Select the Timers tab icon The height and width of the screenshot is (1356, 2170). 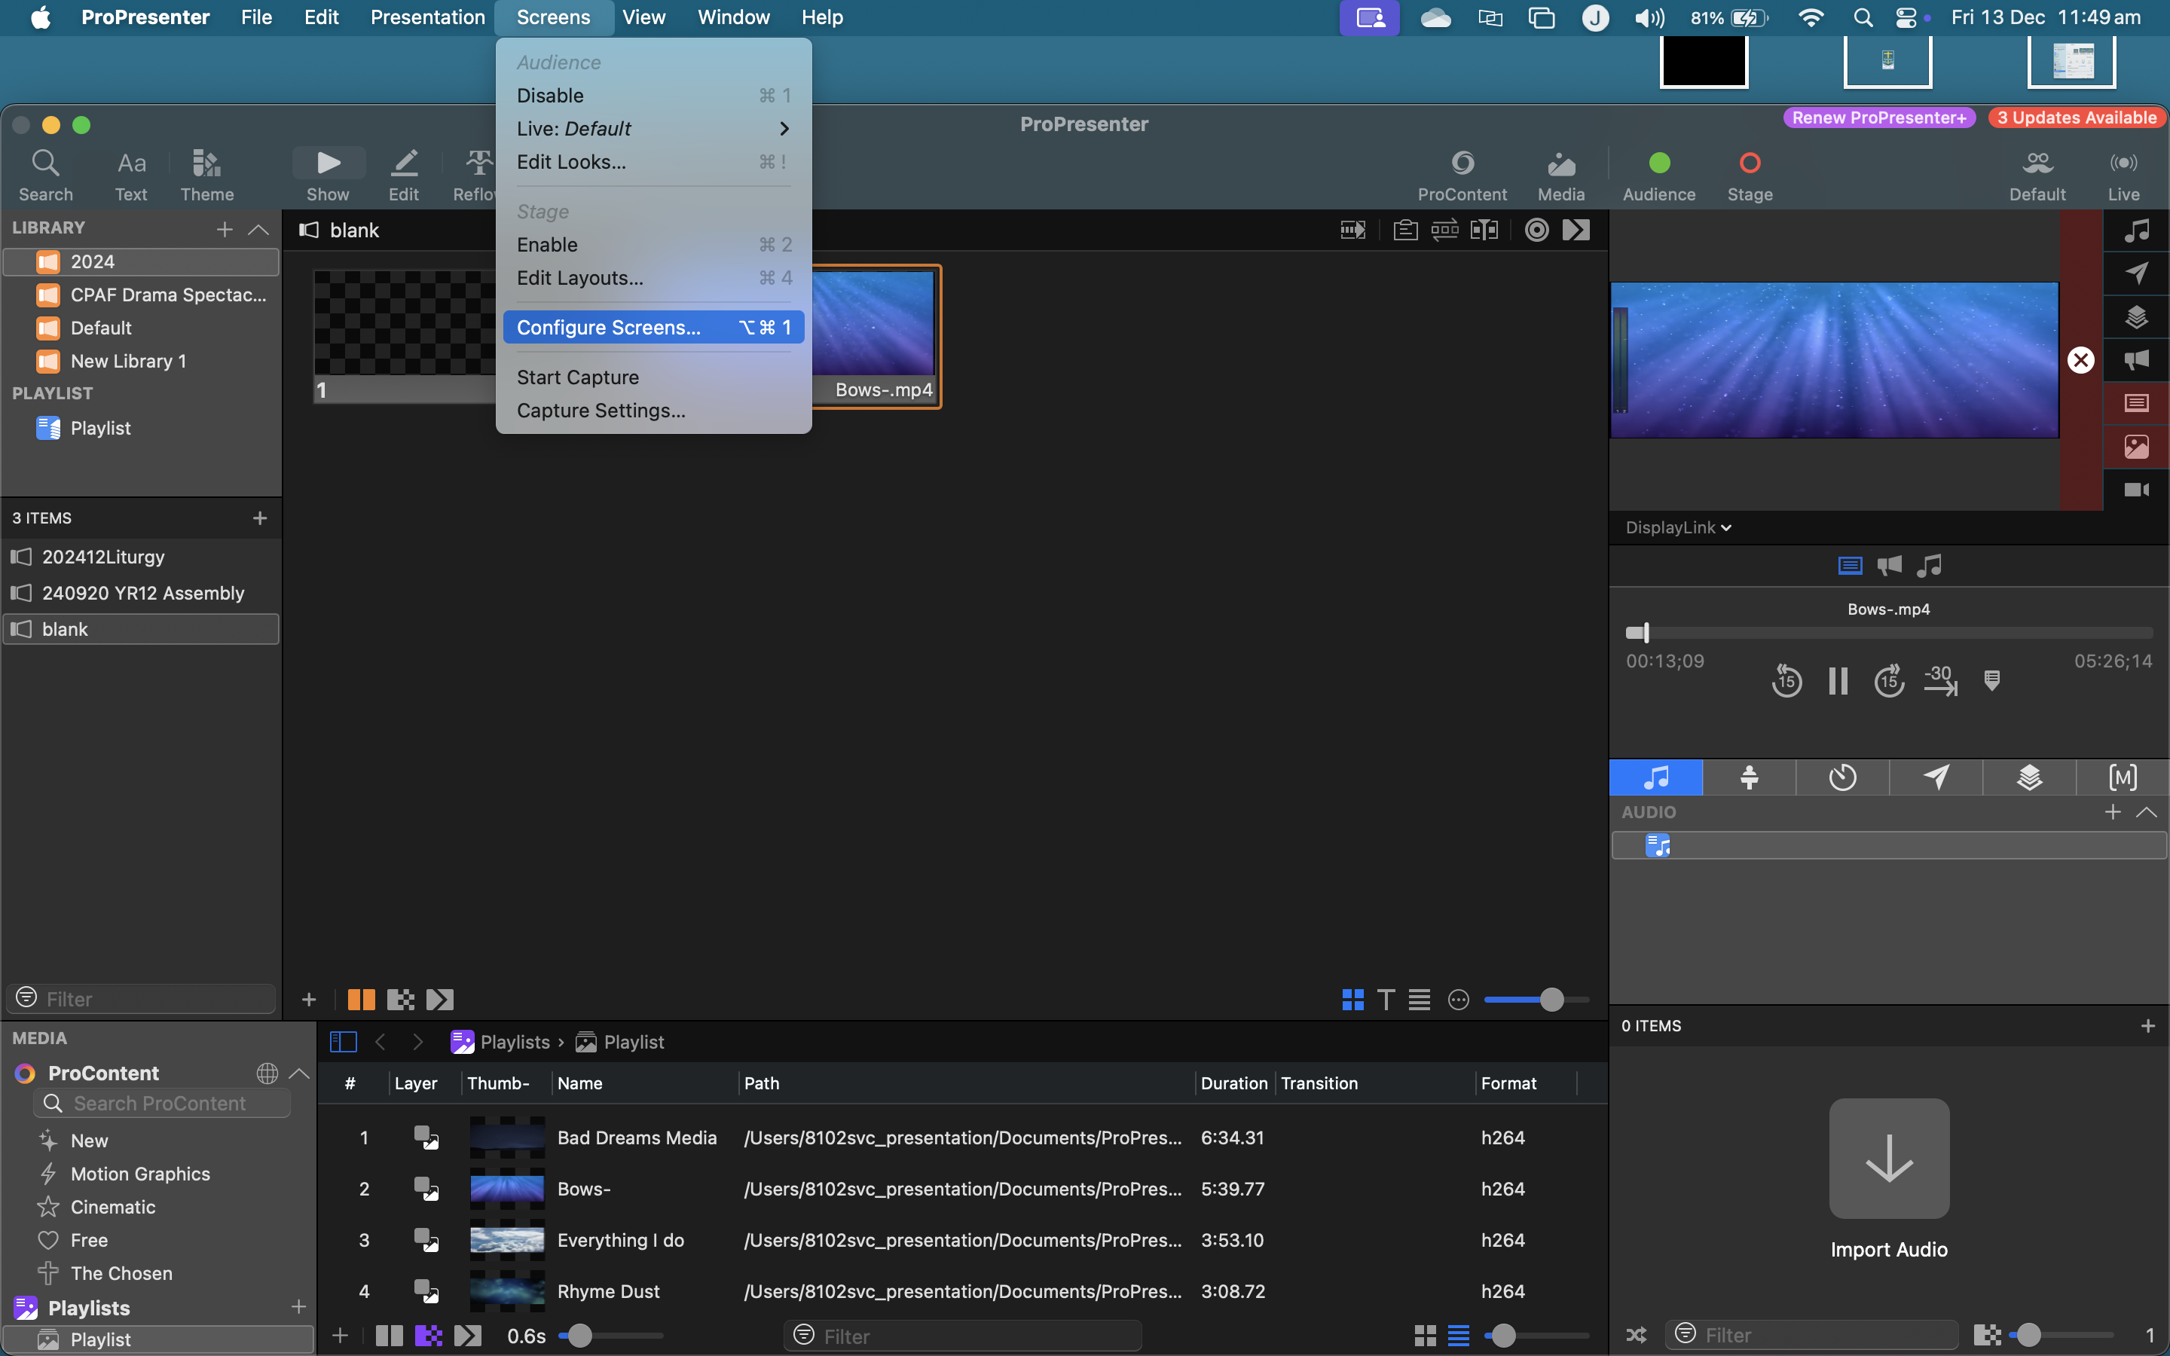[1841, 777]
